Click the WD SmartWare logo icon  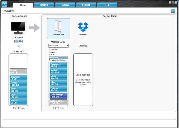pos(4,4)
